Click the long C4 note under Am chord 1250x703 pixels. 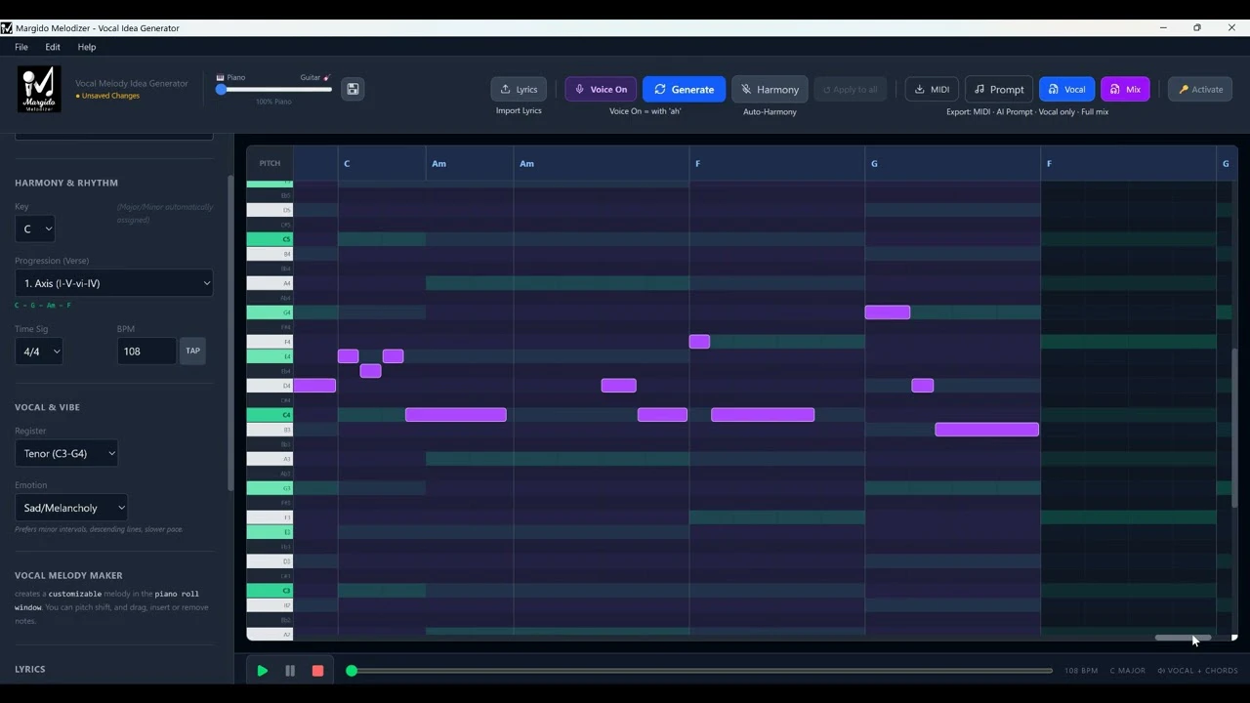coord(456,415)
